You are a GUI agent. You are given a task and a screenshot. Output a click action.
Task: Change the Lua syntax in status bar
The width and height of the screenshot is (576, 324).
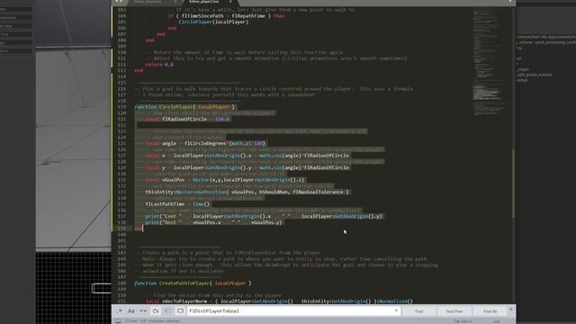click(497, 321)
